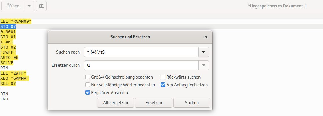Viewport: 323px width, 116px height.
Task: Click the END line in the document
Action: click(4, 99)
